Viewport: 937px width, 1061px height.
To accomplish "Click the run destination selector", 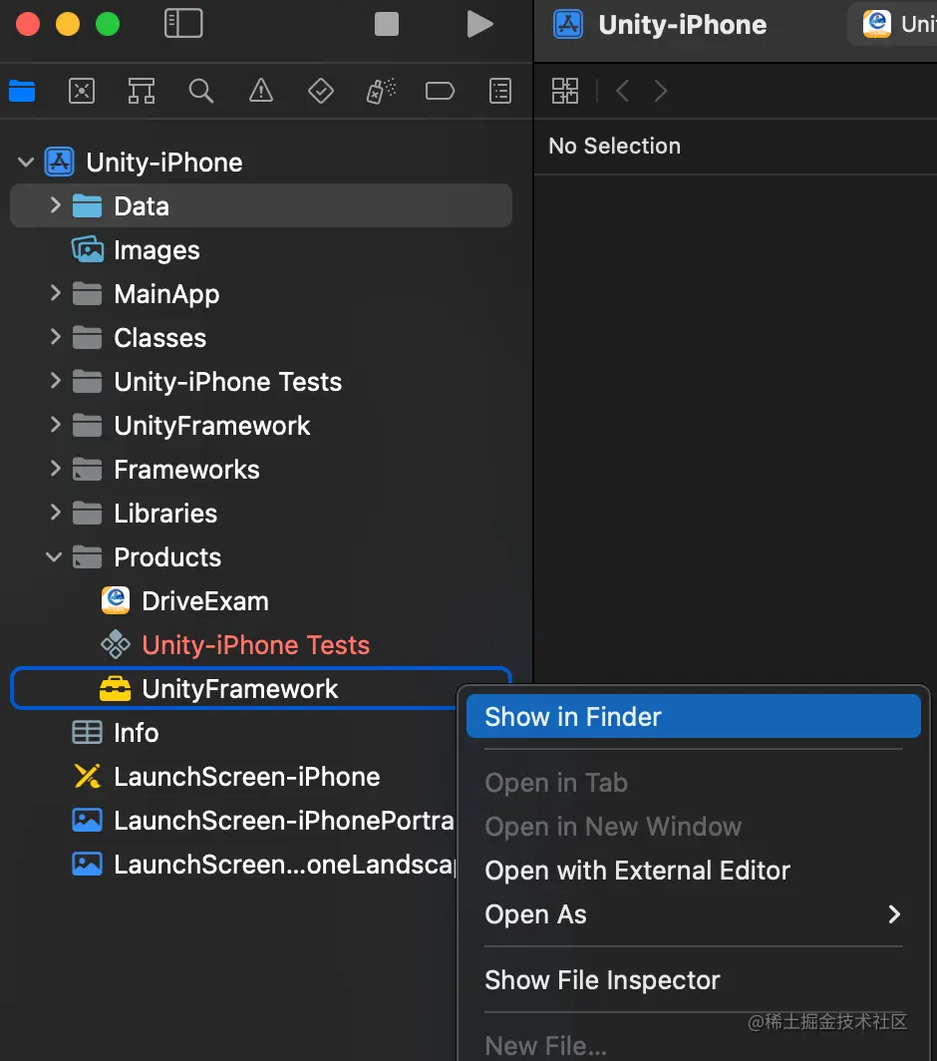I will coord(893,25).
